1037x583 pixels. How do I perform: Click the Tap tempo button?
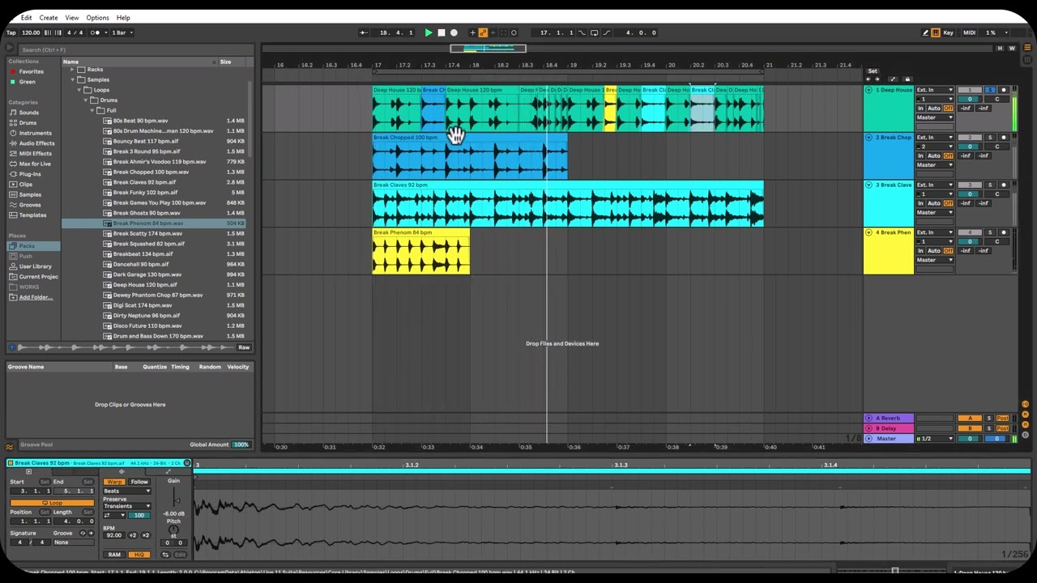pos(11,32)
